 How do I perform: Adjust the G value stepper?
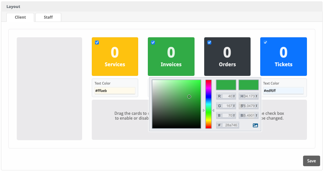(x=234, y=106)
